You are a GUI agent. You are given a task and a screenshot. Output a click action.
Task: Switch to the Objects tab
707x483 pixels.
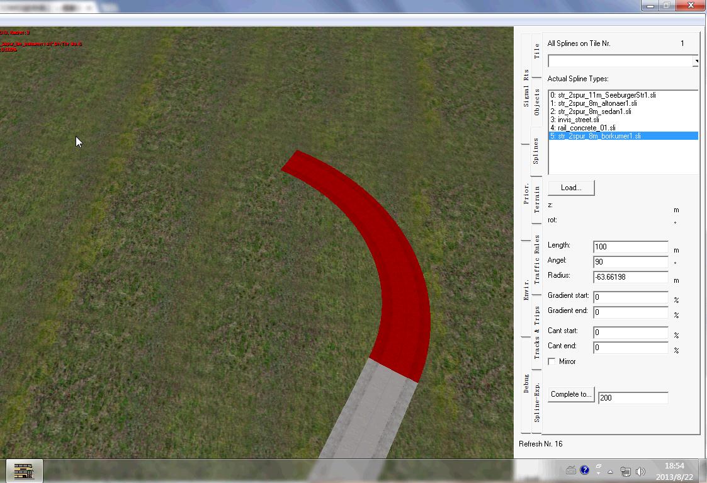coord(537,102)
